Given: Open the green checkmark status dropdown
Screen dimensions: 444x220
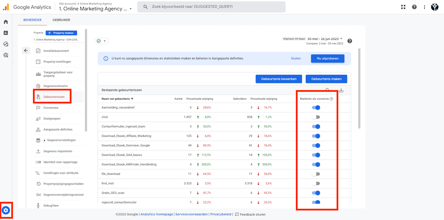Looking at the screenshot, I should coord(102,41).
